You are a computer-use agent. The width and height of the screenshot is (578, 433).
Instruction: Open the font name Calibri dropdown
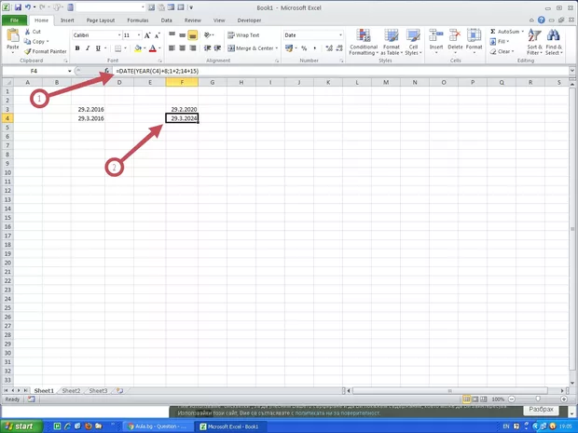(119, 35)
